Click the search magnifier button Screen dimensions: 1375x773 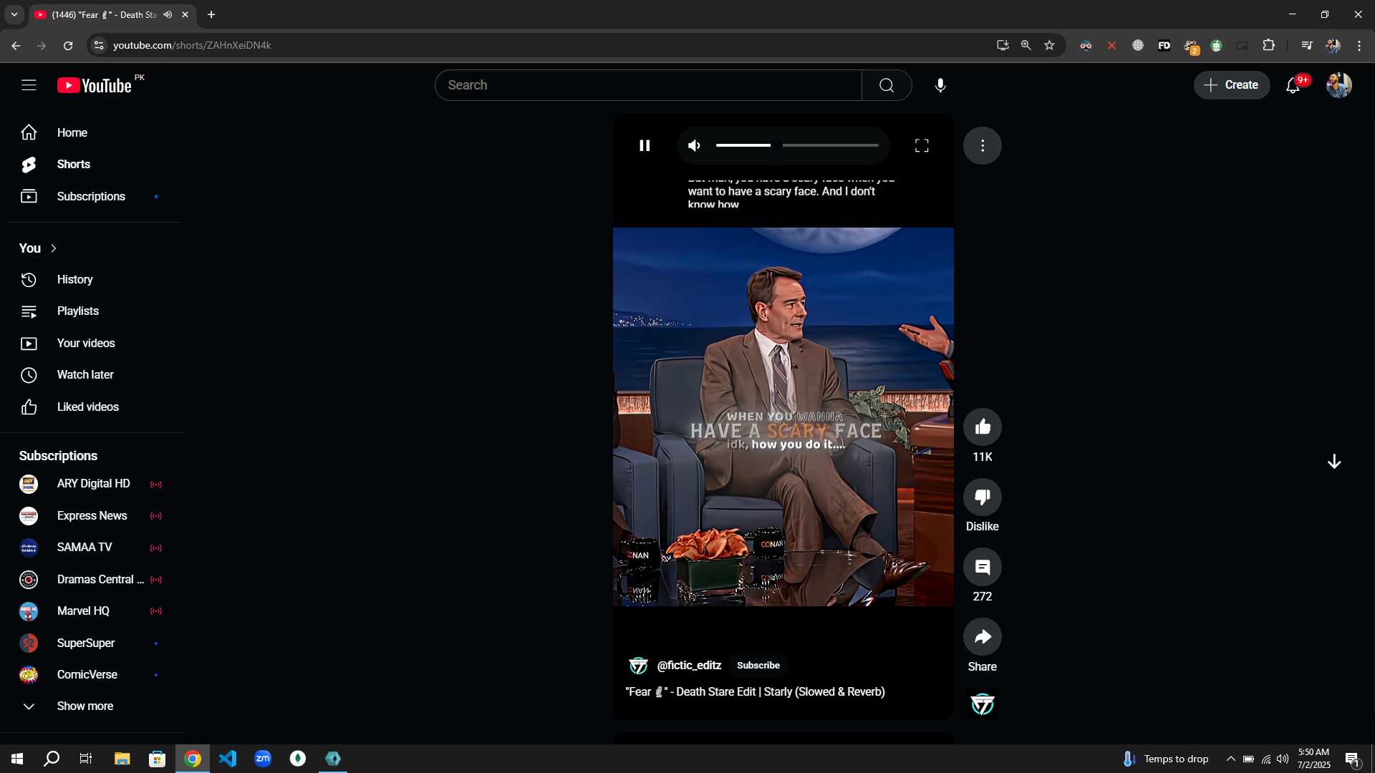point(887,85)
